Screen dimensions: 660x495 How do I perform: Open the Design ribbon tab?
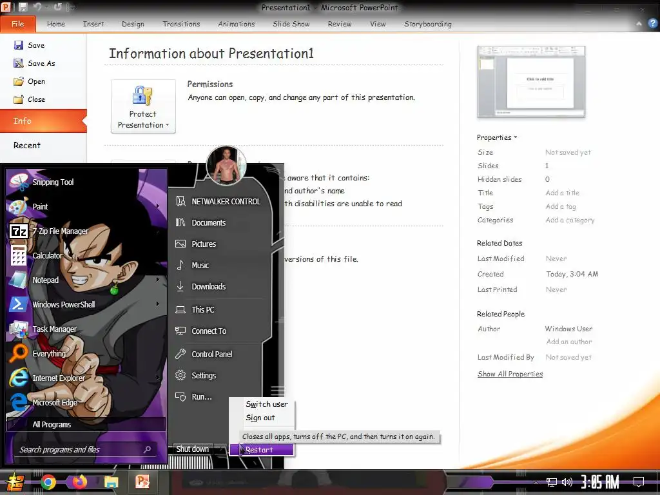click(x=133, y=24)
